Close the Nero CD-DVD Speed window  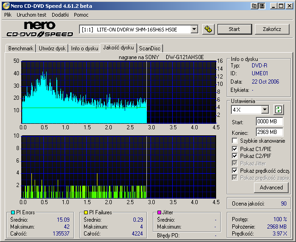pyautogui.click(x=289, y=6)
